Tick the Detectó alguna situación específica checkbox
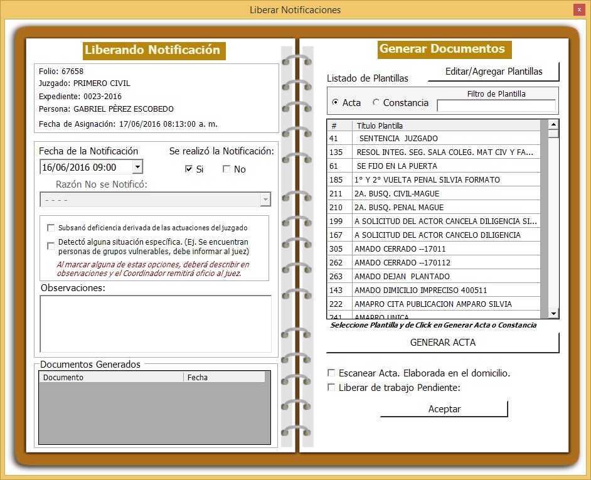The image size is (591, 480). pyautogui.click(x=51, y=246)
